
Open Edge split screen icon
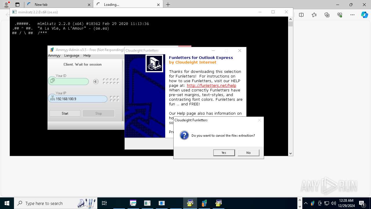(301, 15)
